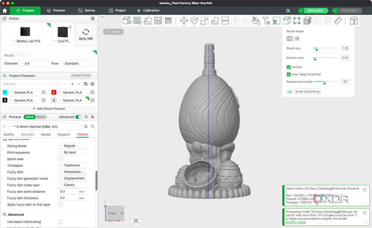Click the Arrange all objects icon
The width and height of the screenshot is (372, 228).
[158, 20]
